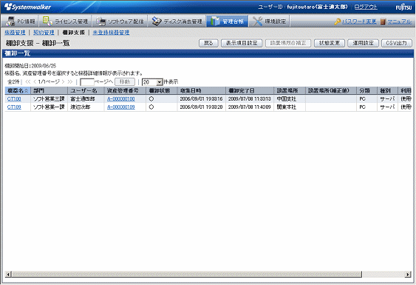Image resolution: width=416 pixels, height=285 pixels.
Task: Open device CT100 link
Action: 14,99
